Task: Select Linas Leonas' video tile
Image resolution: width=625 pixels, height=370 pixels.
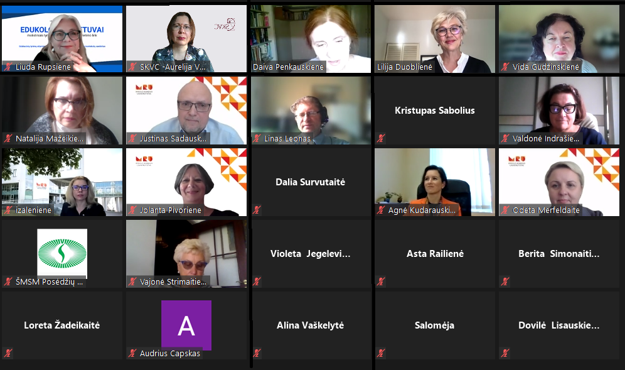Action: [x=311, y=110]
